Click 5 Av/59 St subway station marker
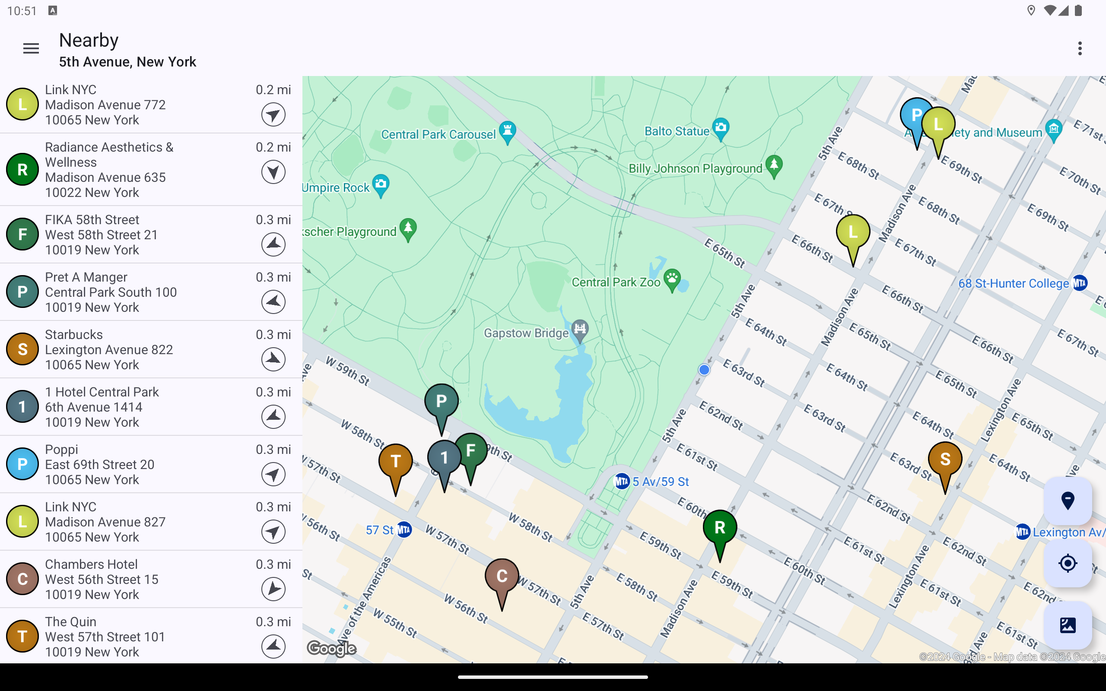 [622, 481]
